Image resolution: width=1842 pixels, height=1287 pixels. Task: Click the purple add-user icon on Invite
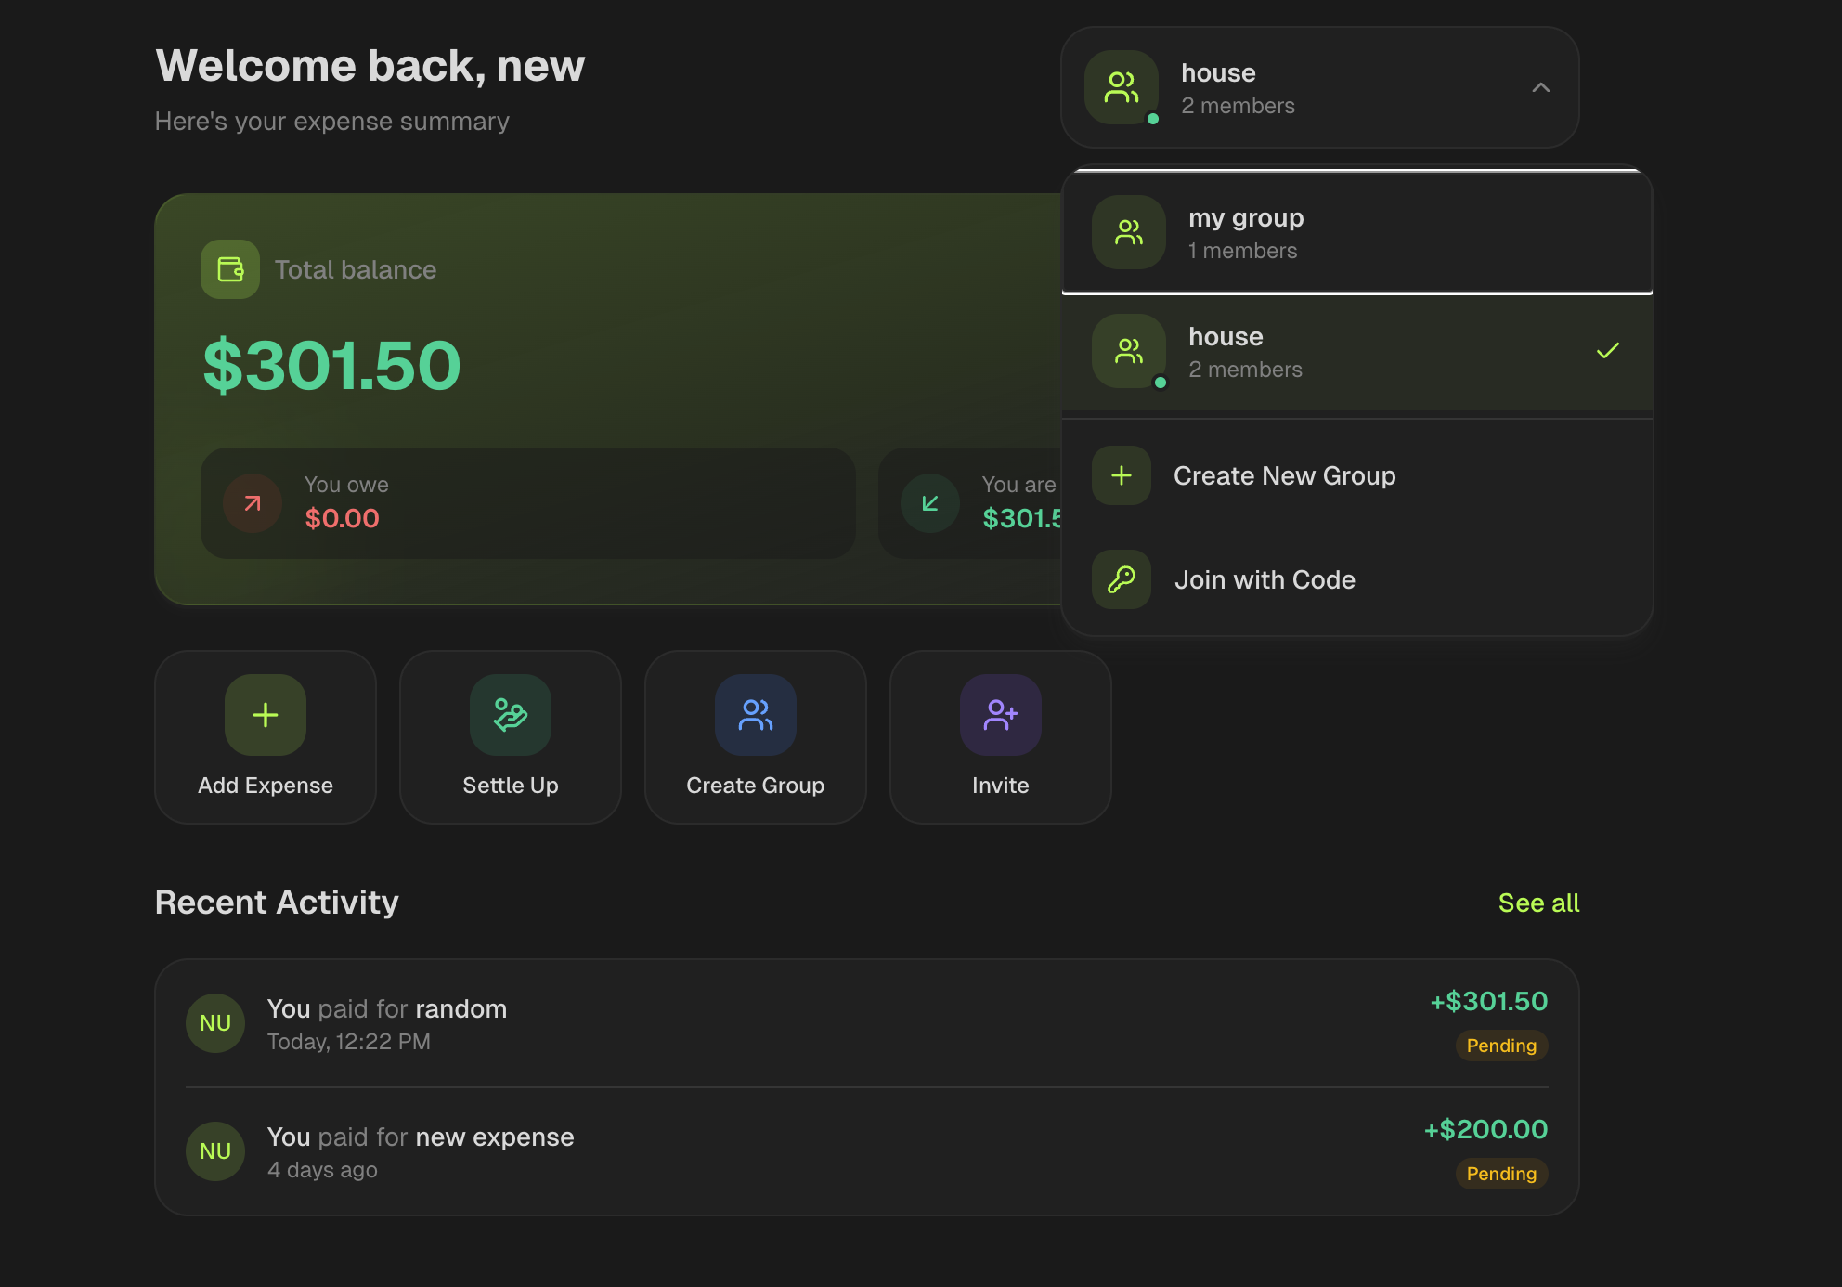[1001, 715]
